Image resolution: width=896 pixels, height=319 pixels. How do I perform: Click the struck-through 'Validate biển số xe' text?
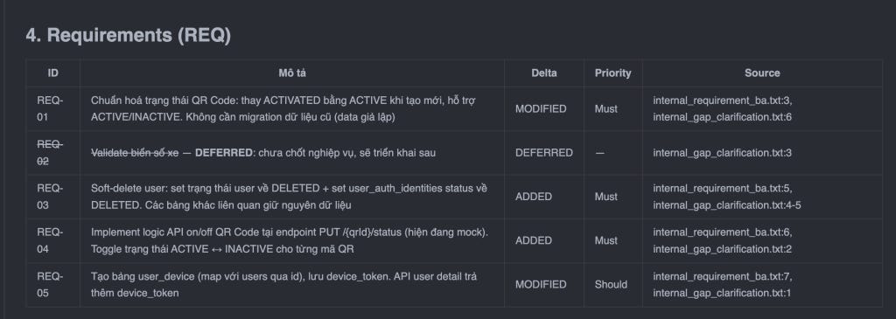click(135, 153)
